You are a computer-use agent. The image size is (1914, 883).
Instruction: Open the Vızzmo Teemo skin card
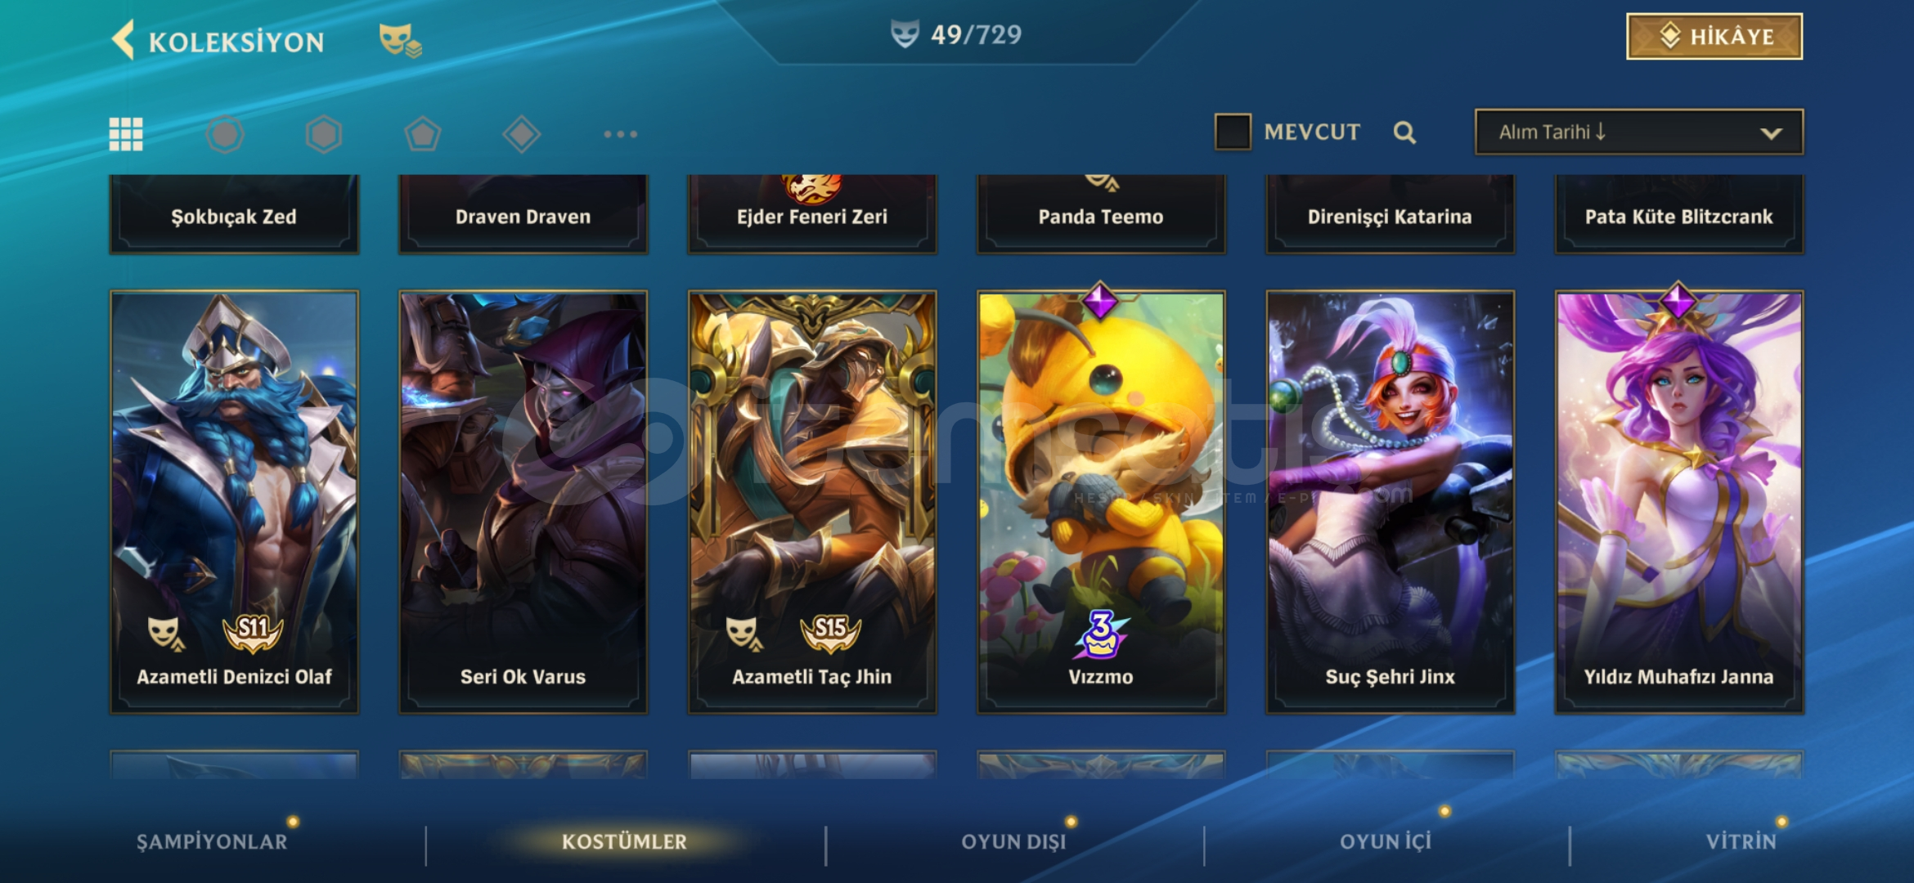[x=1101, y=502]
